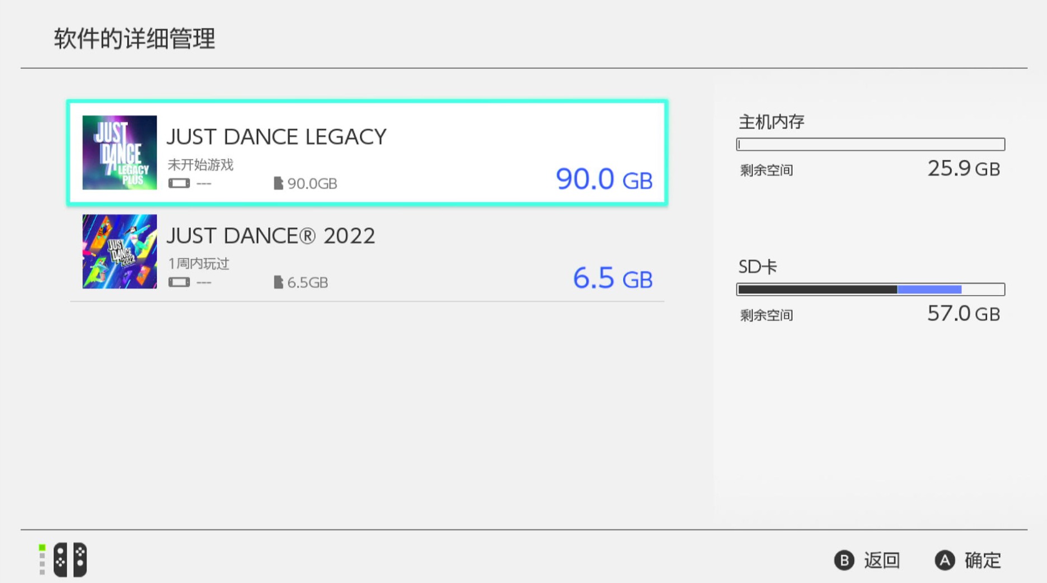The image size is (1047, 583).
Task: Click the 主机内存 storage usage bar
Action: point(870,144)
